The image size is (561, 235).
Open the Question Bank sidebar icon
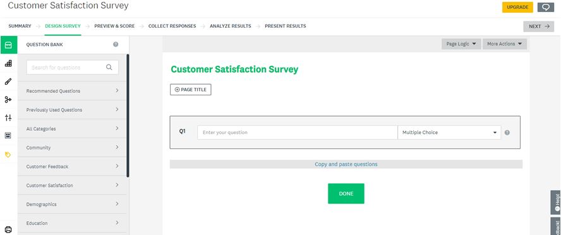pyautogui.click(x=8, y=45)
